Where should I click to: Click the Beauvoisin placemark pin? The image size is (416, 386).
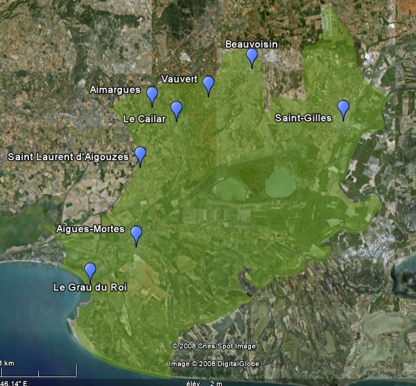tap(252, 57)
